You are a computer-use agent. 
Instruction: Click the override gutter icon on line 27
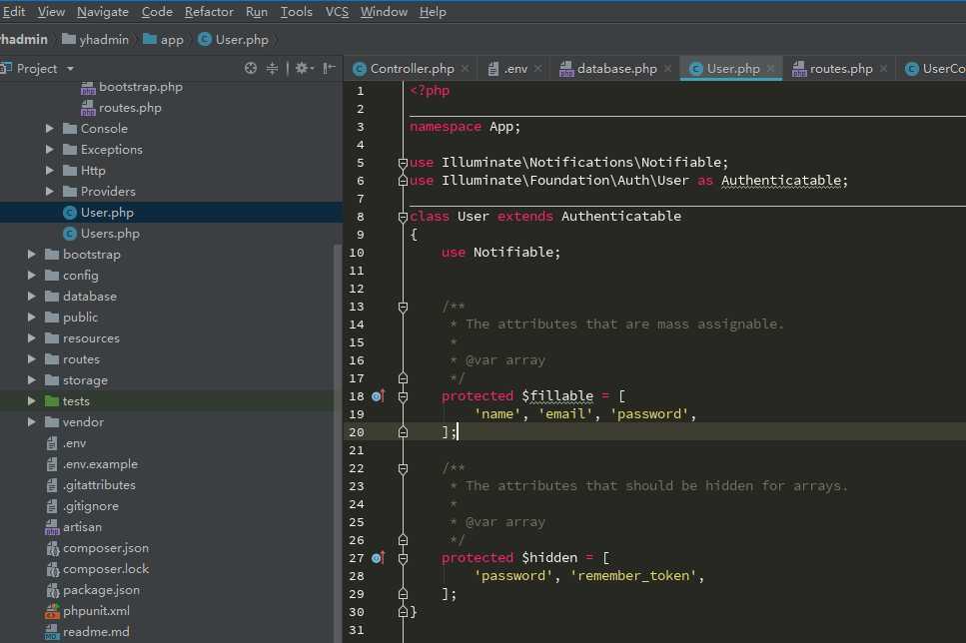pos(379,558)
